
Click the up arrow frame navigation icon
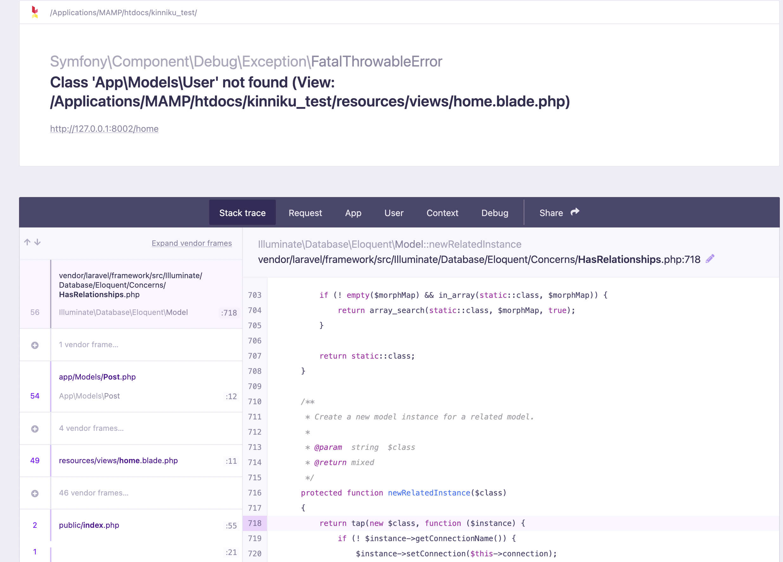click(27, 242)
